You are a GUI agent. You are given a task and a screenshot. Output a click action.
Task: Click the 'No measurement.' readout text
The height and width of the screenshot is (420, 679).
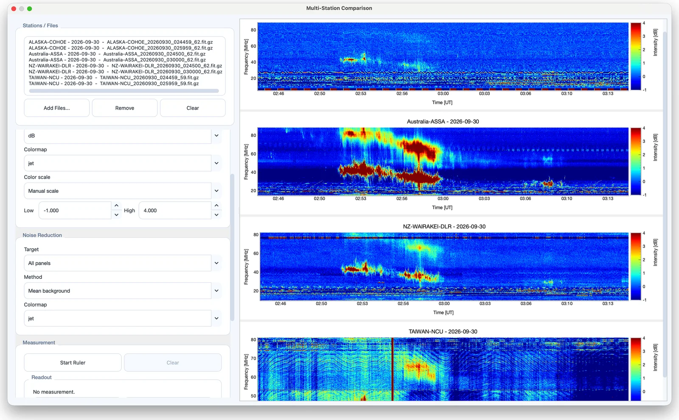(54, 392)
